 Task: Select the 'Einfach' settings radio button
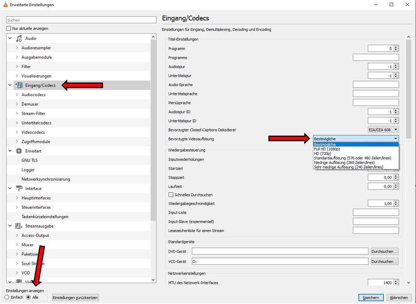(7, 297)
